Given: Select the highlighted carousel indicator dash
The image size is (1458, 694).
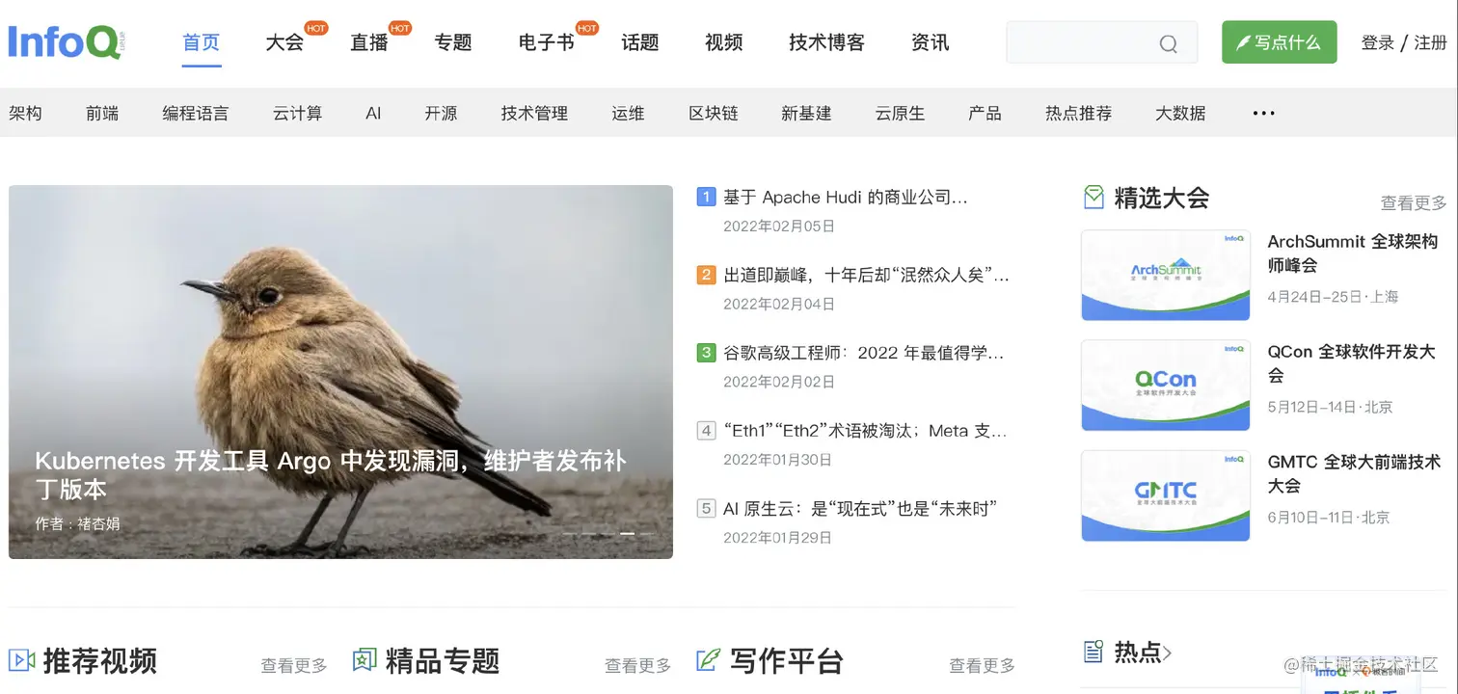Looking at the screenshot, I should pos(627,533).
